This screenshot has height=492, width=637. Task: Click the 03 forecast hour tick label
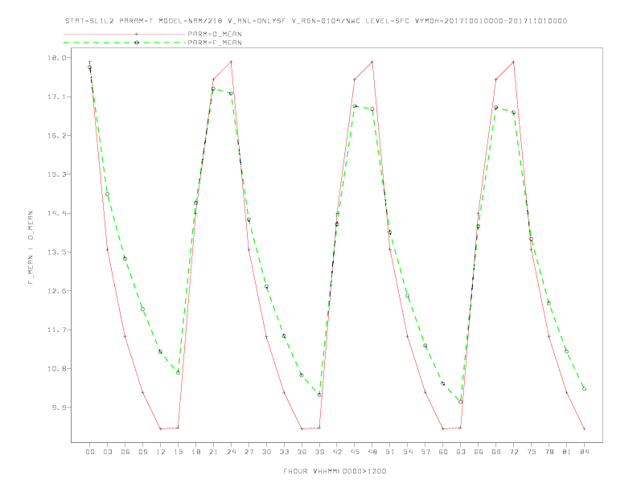click(x=107, y=452)
